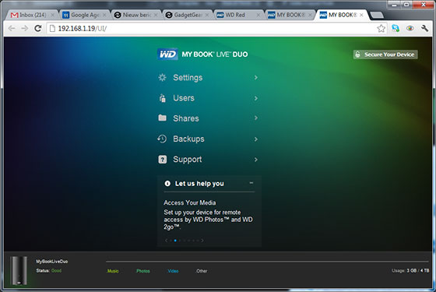Open the Backups menu item

pos(209,139)
